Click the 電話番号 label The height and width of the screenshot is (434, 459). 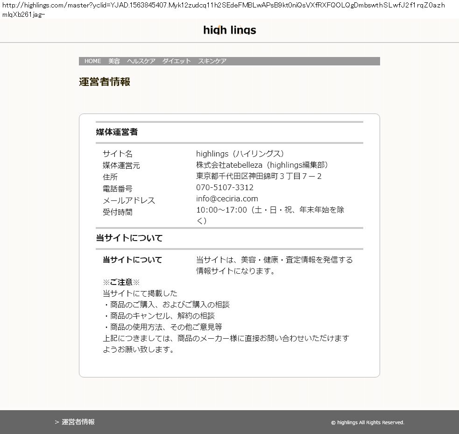[117, 189]
